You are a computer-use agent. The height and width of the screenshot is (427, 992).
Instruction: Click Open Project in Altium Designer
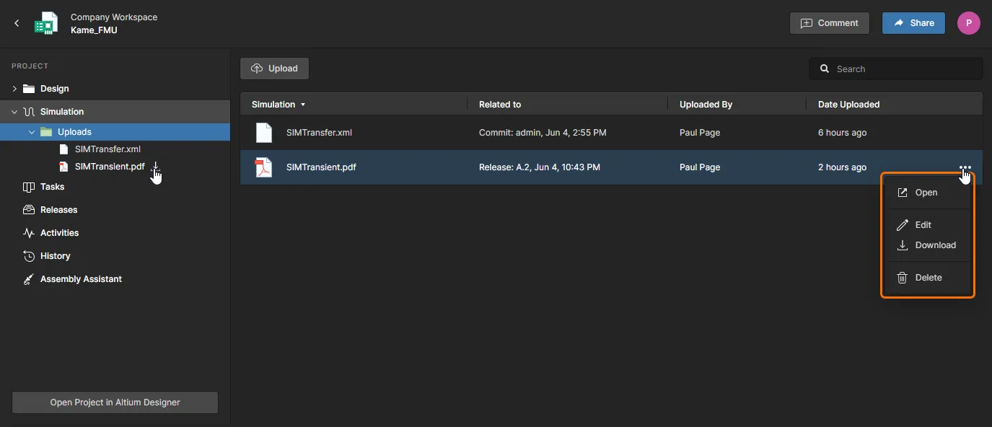click(x=115, y=402)
